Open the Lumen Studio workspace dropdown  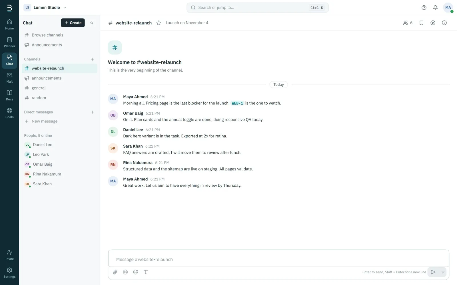(x=45, y=7)
